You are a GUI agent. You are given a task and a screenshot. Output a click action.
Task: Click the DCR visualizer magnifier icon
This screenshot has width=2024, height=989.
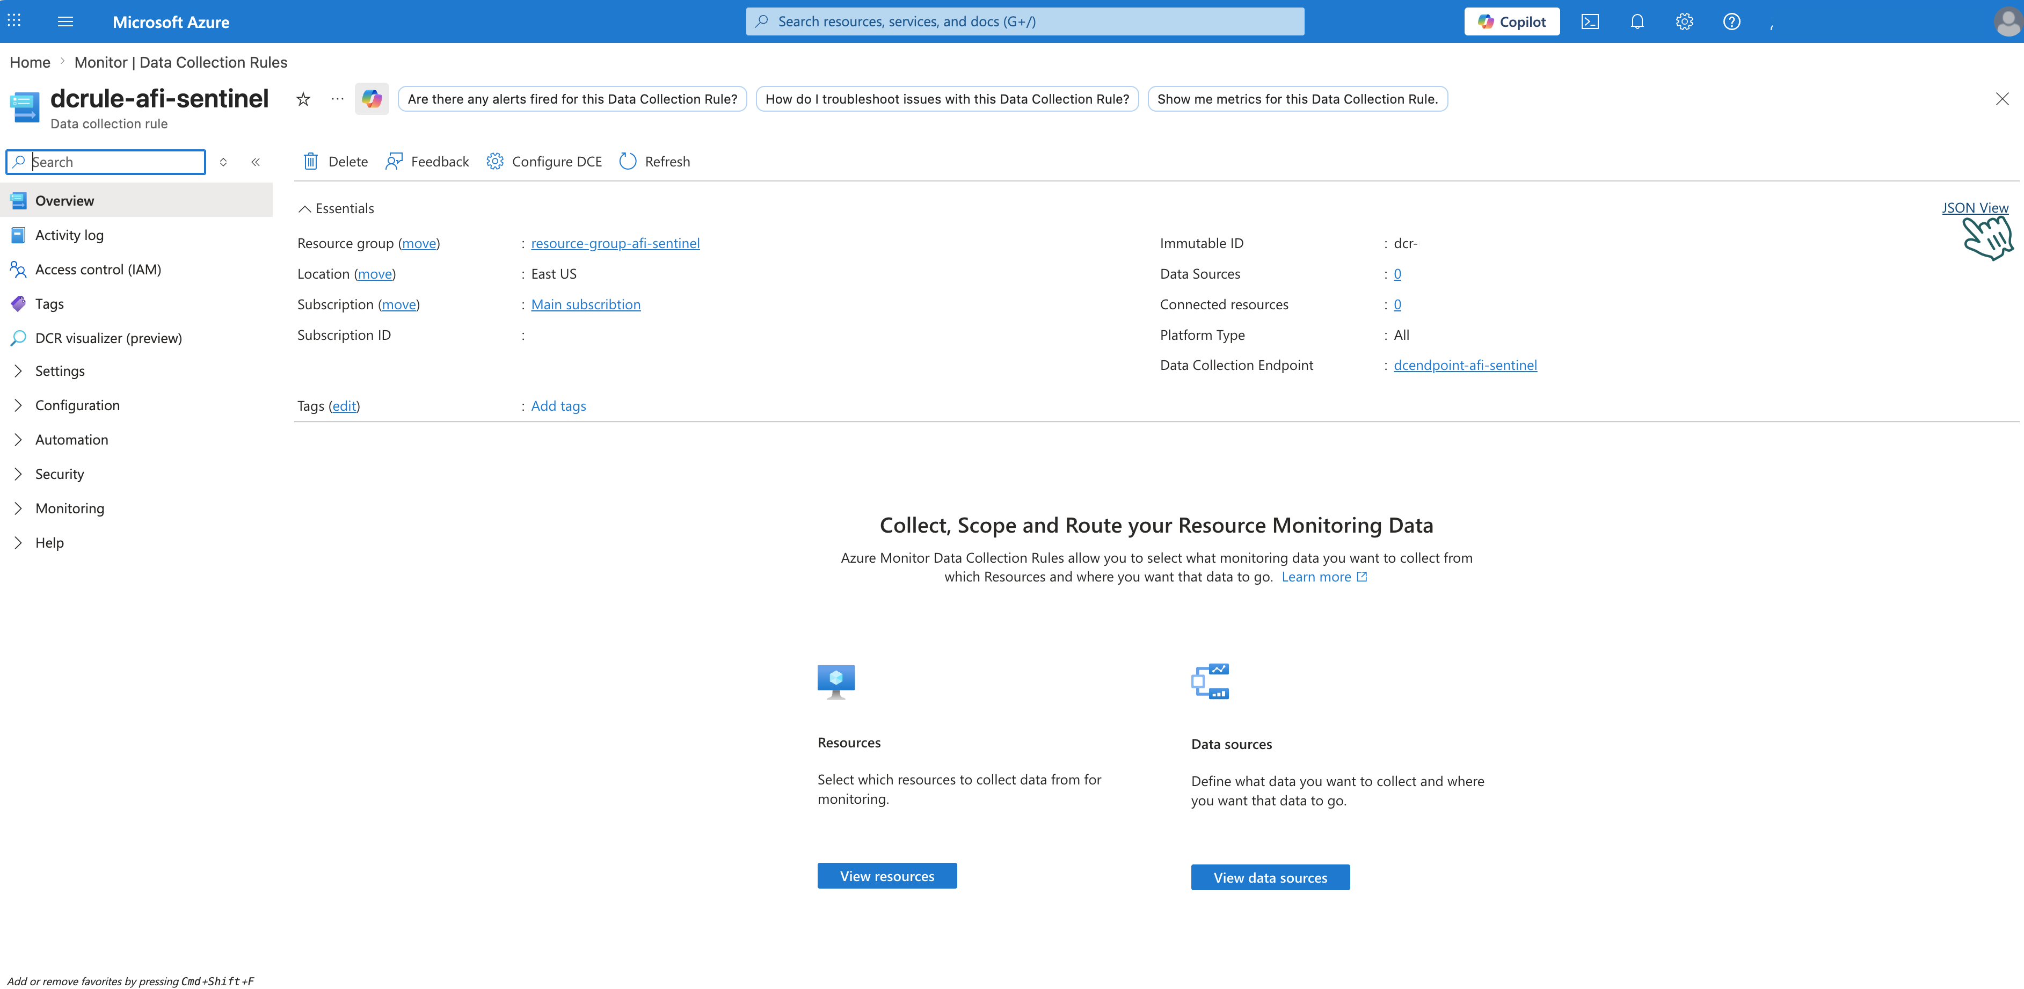(18, 338)
